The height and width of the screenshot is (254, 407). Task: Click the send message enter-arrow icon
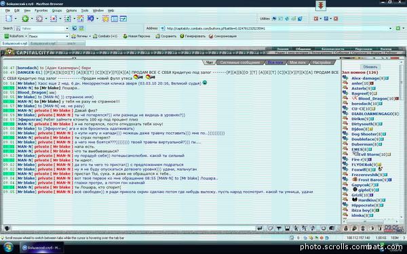[260, 228]
